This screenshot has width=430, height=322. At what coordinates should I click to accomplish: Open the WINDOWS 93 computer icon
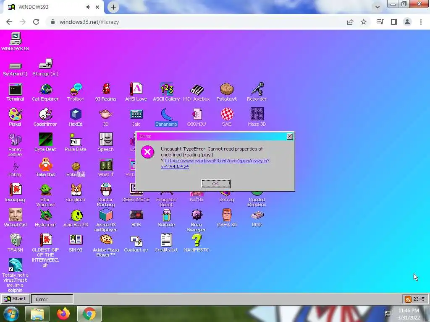pos(16,39)
